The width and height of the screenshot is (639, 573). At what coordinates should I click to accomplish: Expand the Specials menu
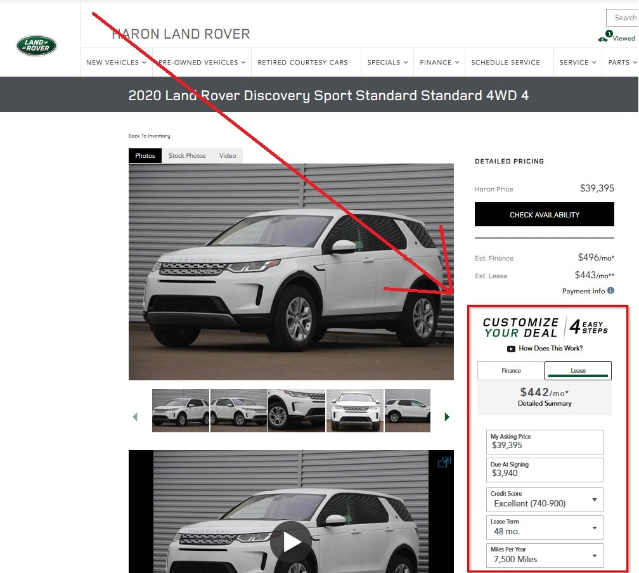(387, 62)
